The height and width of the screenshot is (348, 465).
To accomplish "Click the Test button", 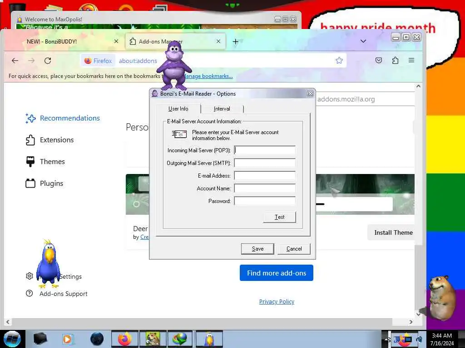I will coord(279,217).
